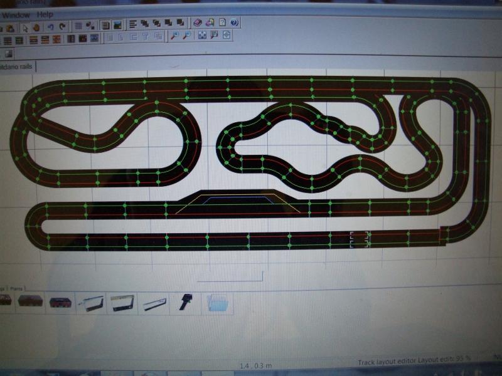
Task: Click the align left toolbar icon
Action: pos(133,24)
